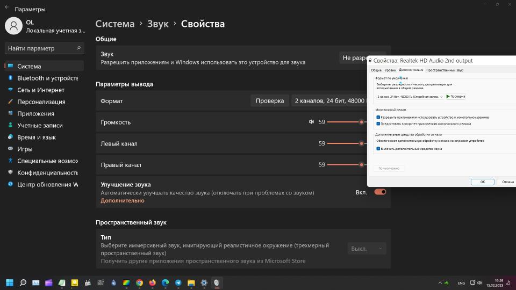Screen dimensions: 516x290
Task: Switch to the Уровни tab
Action: 390,70
